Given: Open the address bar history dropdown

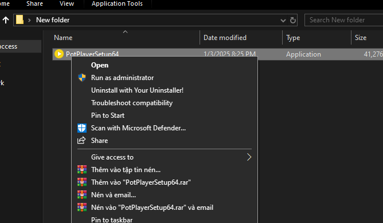Looking at the screenshot, I should tap(283, 20).
